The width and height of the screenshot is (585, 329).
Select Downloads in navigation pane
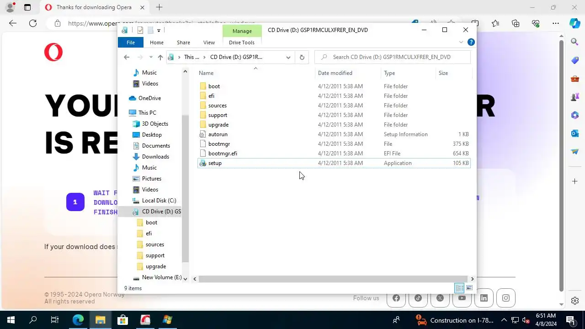point(155,157)
